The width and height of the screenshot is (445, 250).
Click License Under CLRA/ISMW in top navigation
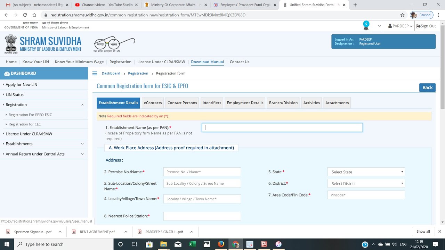point(161,62)
